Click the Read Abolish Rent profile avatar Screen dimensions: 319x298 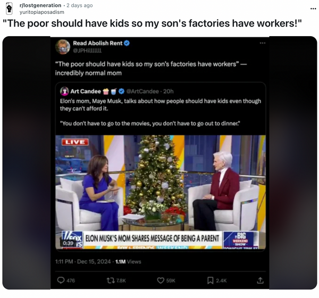click(63, 47)
